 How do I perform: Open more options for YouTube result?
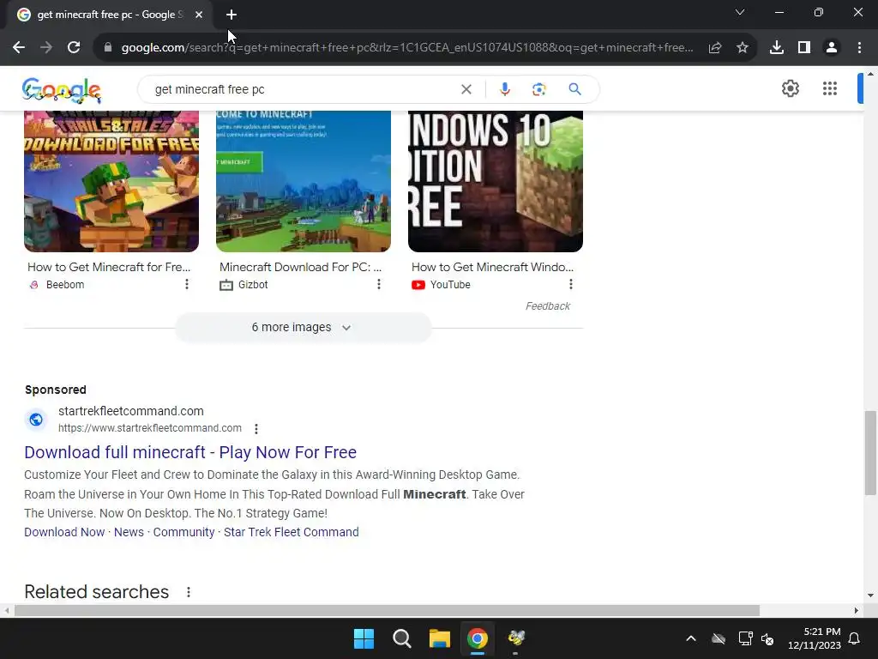(571, 285)
